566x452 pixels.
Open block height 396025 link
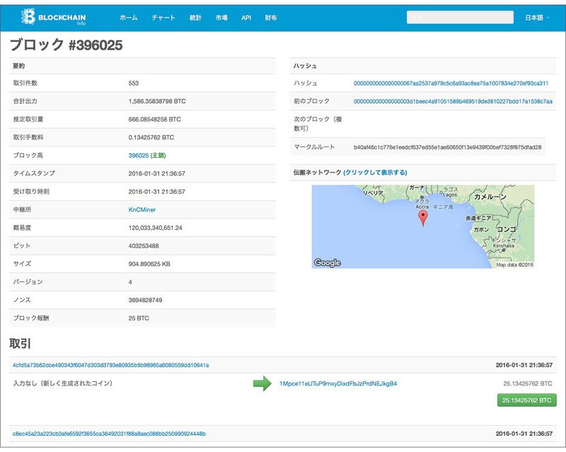point(139,155)
